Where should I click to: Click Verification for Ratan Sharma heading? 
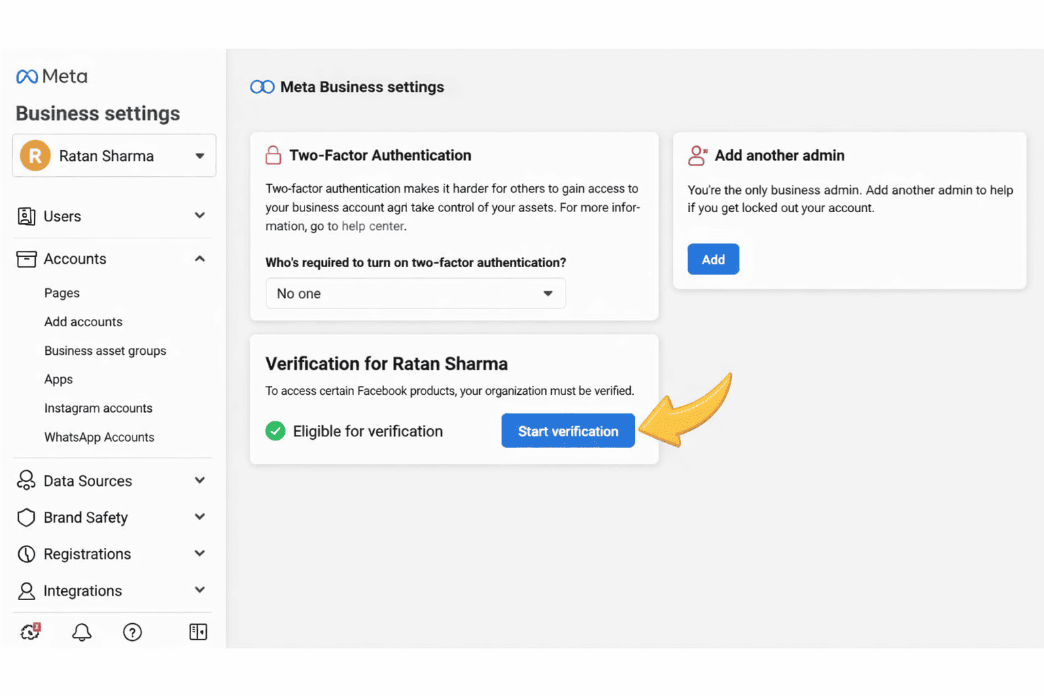(x=387, y=364)
